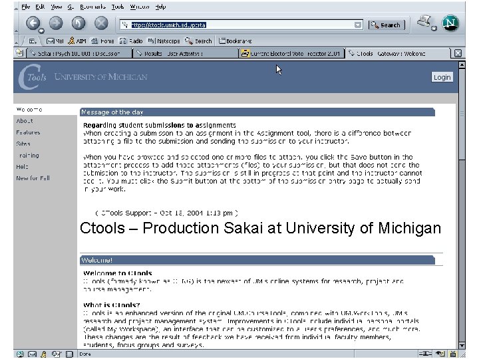Open the Help link in the sidebar
This screenshot has height=359, width=479.
tap(22, 167)
